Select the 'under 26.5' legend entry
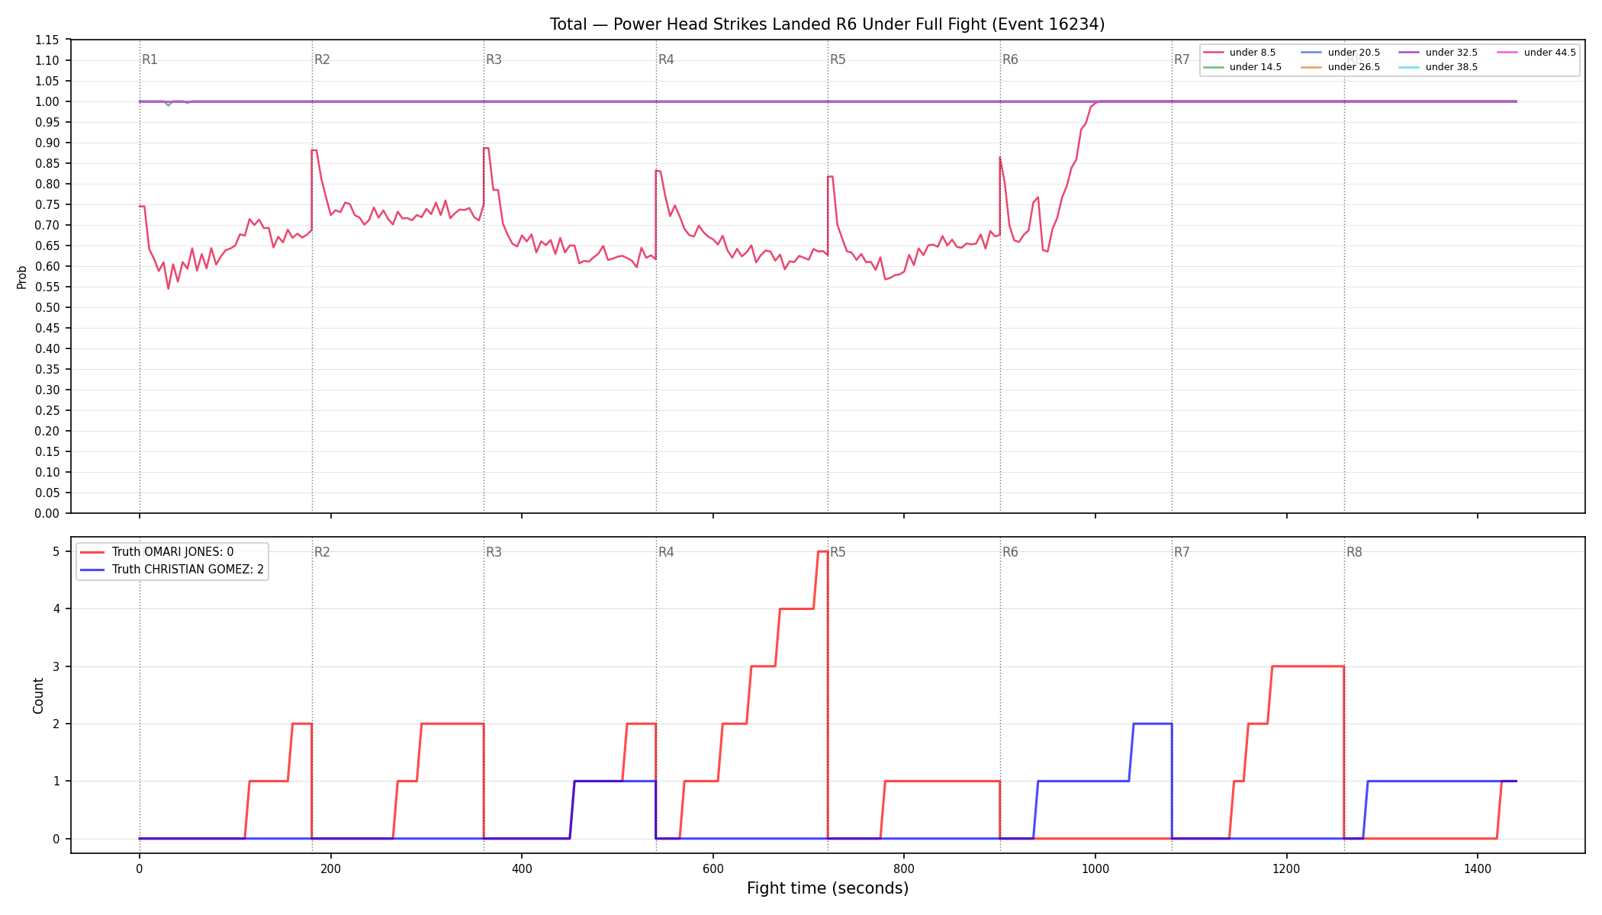The image size is (1602, 915). pos(1340,67)
